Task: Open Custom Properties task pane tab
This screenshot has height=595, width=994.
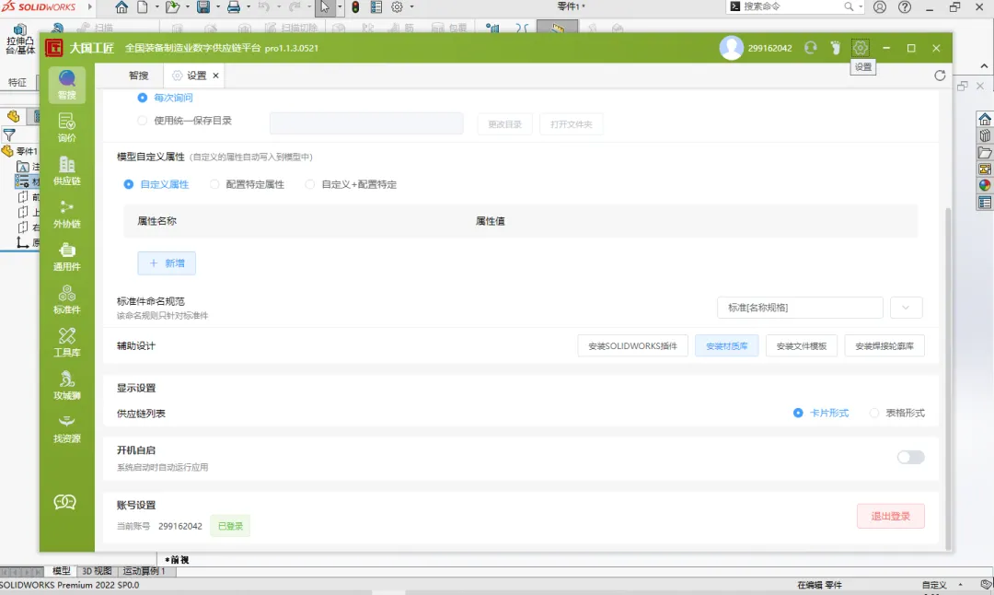Action: point(985,203)
